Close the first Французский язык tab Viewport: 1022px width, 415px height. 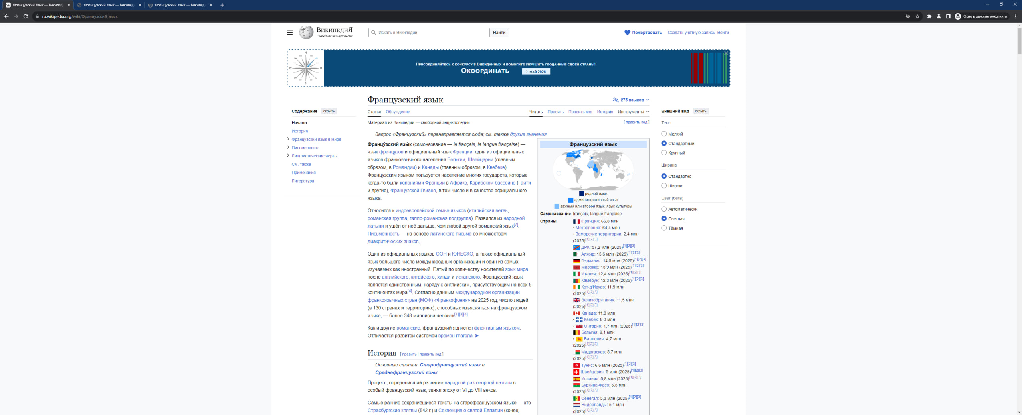tap(69, 5)
